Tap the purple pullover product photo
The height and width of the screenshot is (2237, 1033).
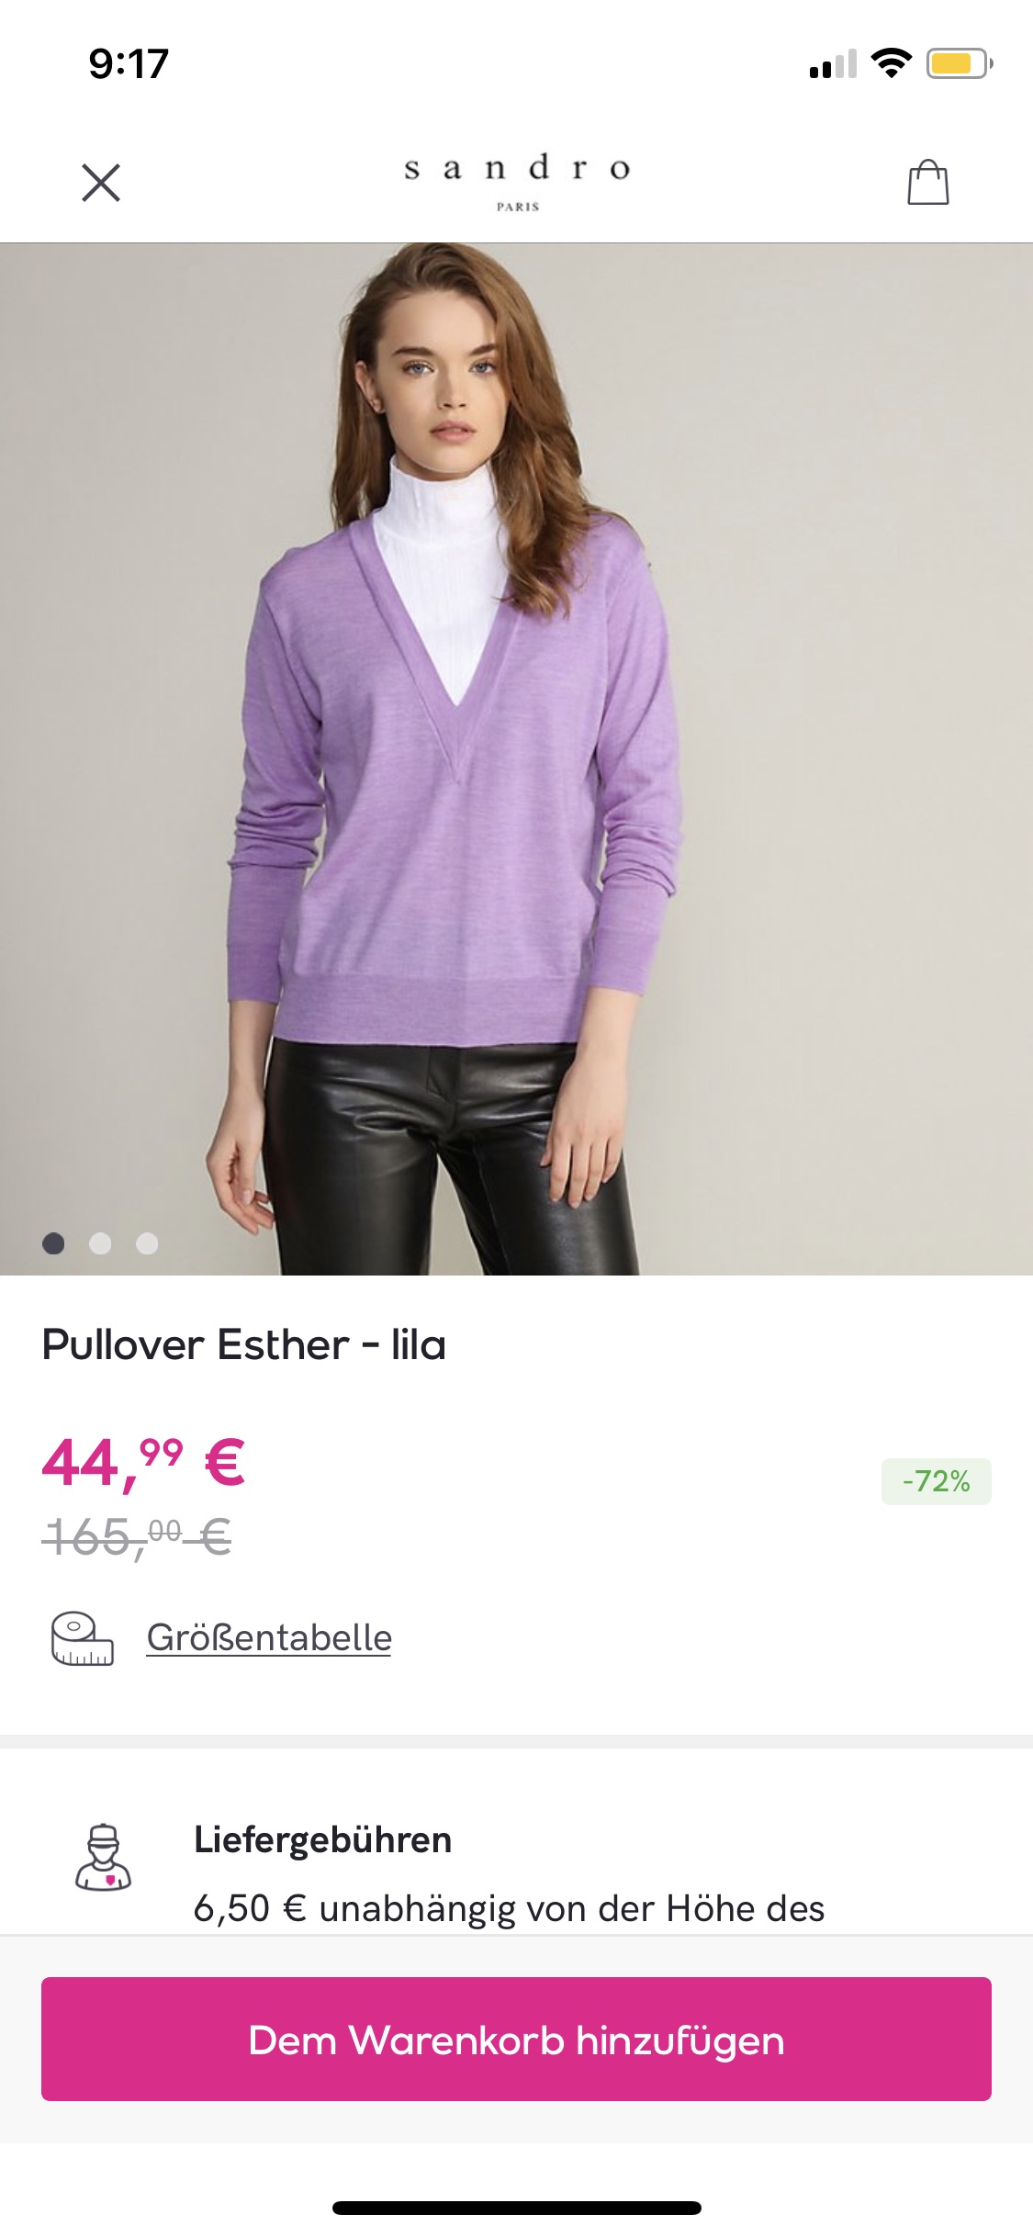pyautogui.click(x=516, y=759)
